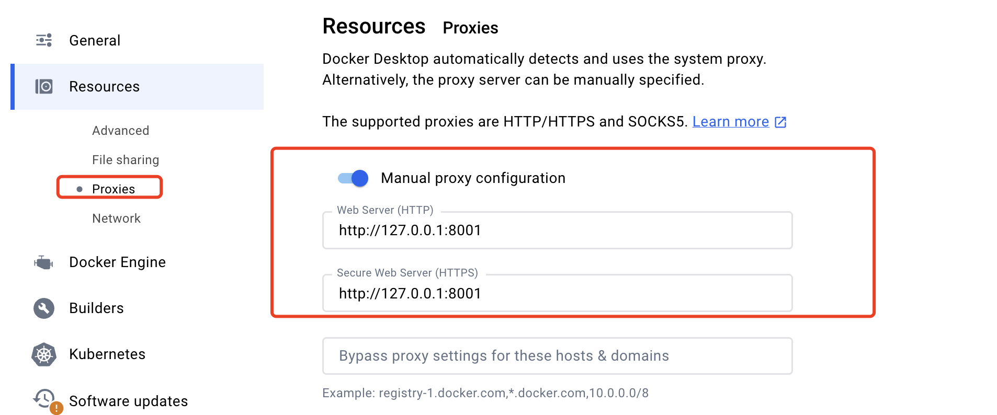This screenshot has width=997, height=415.
Task: Focus the Secure Web Server (HTTPS) field
Action: tap(557, 293)
